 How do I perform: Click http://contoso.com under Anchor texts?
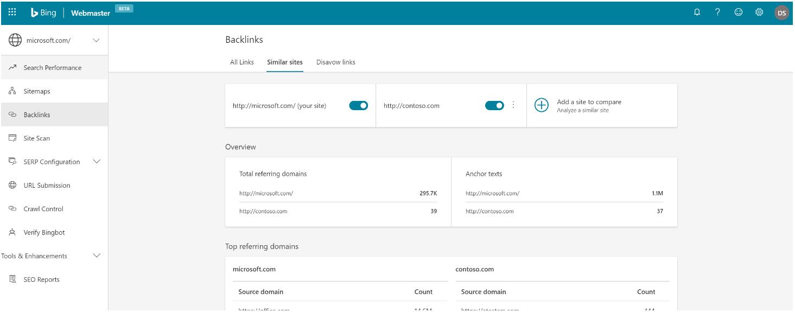coord(489,211)
